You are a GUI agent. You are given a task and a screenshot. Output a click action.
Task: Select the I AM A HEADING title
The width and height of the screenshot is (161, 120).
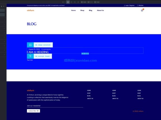click(x=38, y=52)
